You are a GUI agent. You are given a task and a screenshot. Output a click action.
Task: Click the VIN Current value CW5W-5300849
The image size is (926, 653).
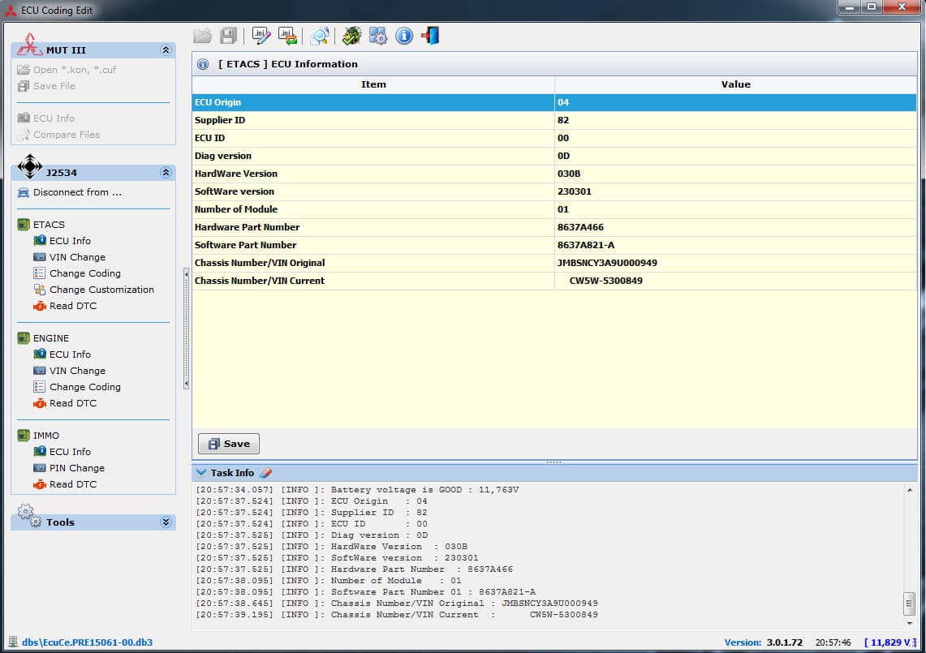606,281
